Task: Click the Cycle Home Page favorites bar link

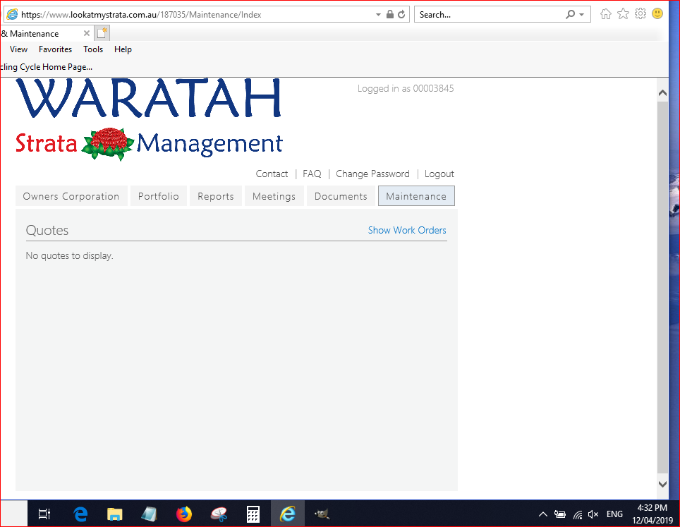Action: tap(47, 67)
